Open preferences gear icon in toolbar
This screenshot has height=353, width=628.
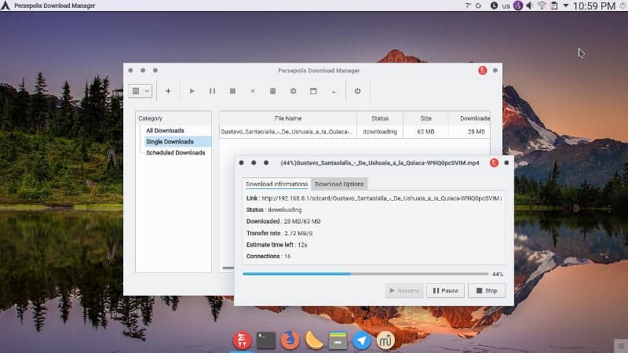pos(293,91)
